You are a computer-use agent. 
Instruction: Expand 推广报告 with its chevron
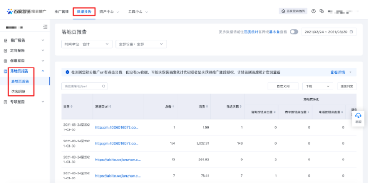tap(43, 40)
